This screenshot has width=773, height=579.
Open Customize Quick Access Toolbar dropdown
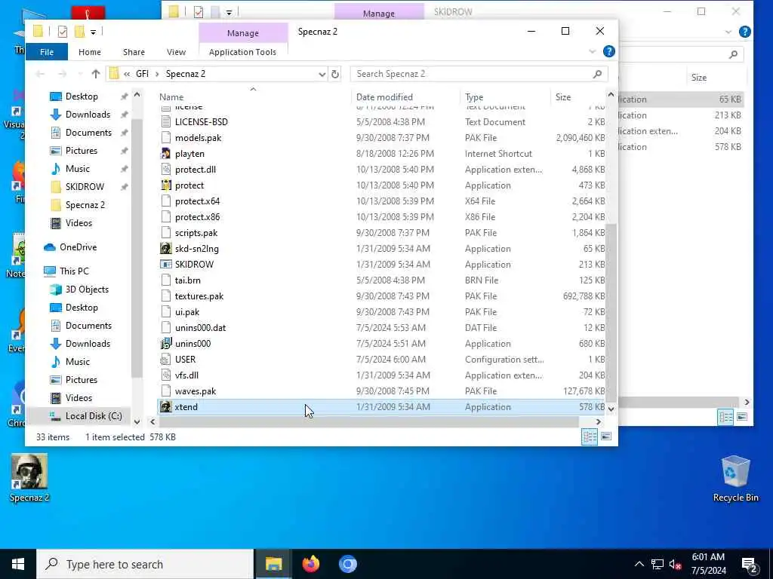click(x=93, y=32)
